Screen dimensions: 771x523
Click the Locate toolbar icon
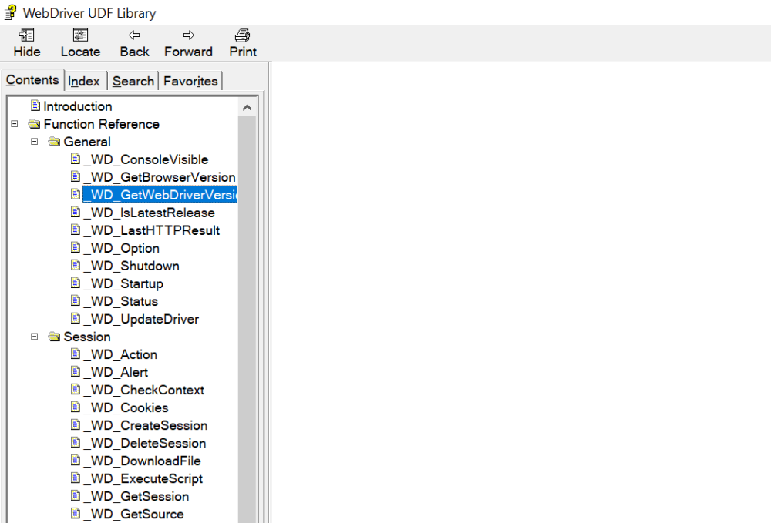(x=80, y=35)
